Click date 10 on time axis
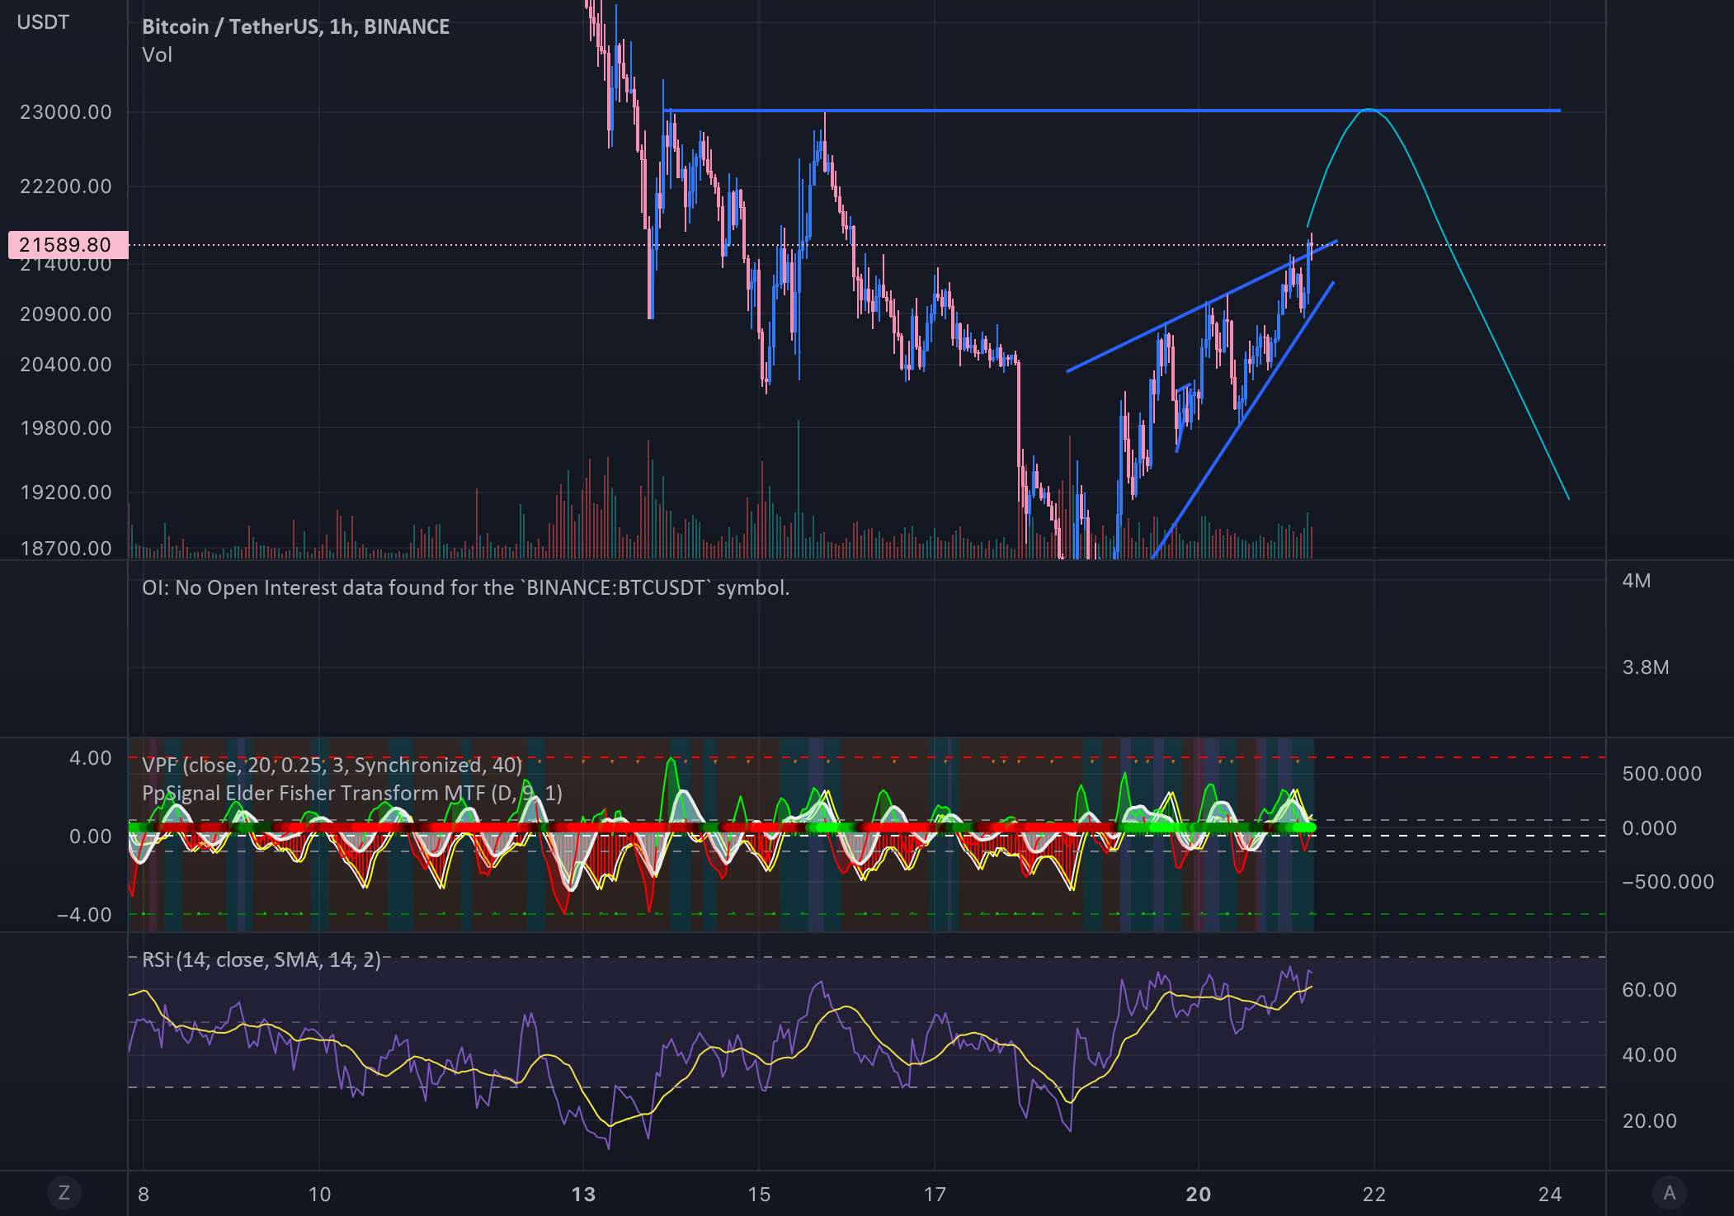 point(319,1194)
